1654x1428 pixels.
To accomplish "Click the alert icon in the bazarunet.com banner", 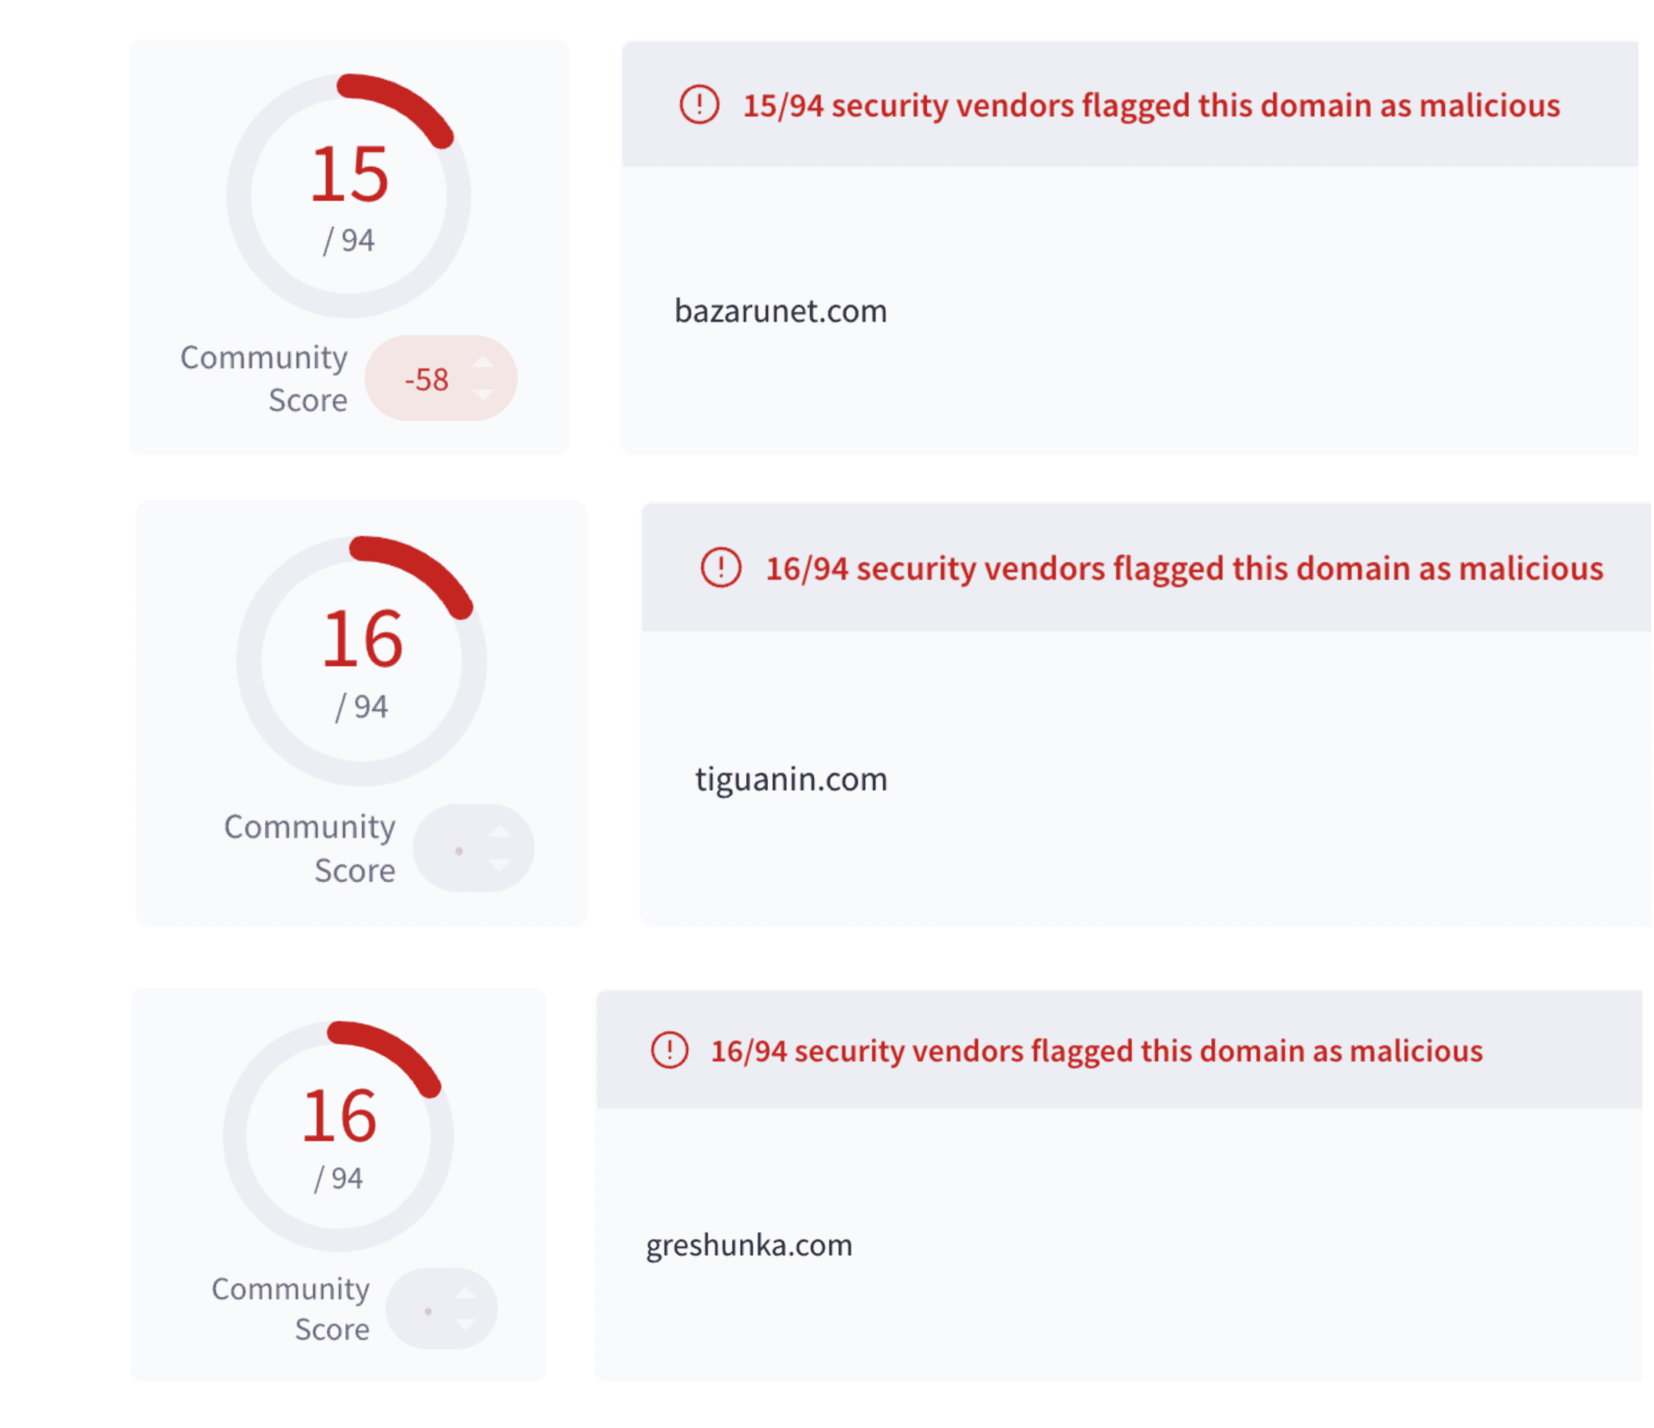I will click(699, 105).
